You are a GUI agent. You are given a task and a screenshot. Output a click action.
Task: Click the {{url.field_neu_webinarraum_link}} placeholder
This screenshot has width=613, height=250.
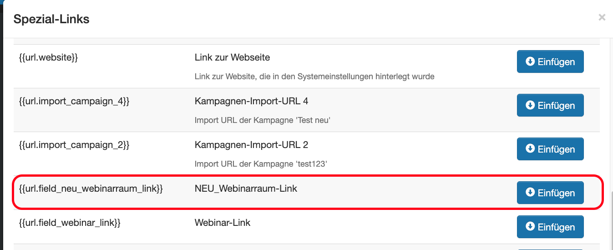(x=91, y=189)
